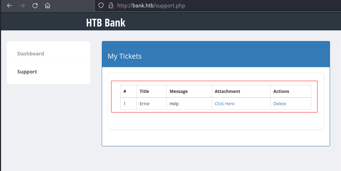The image size is (341, 171).
Task: Reload the page with refresh icon
Action: (x=35, y=6)
